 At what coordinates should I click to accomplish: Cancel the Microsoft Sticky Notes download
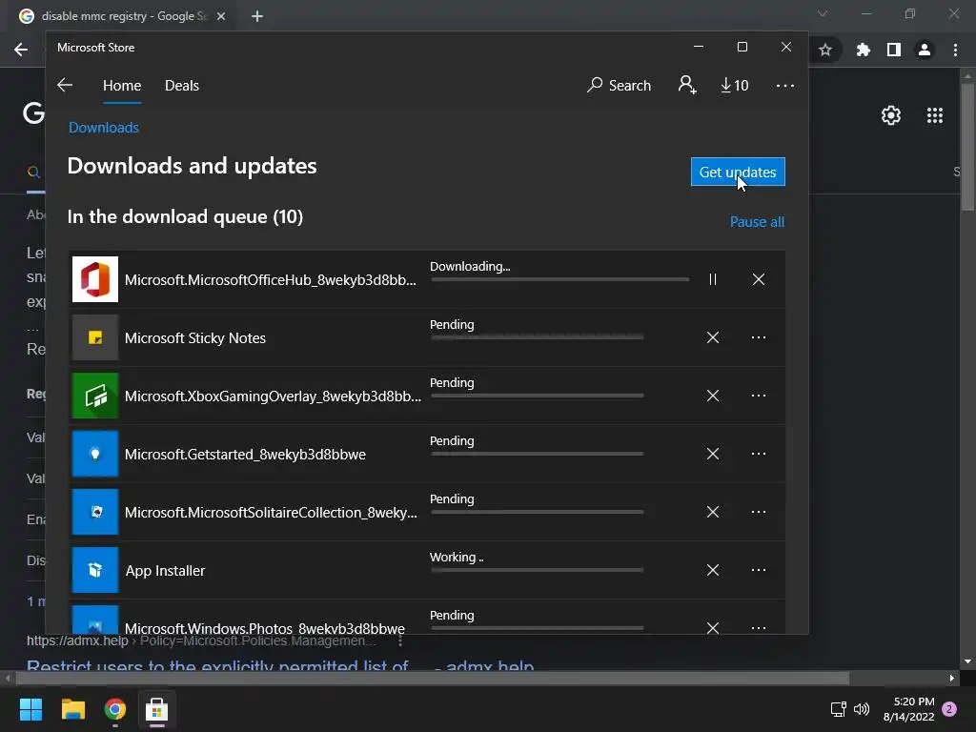click(713, 337)
